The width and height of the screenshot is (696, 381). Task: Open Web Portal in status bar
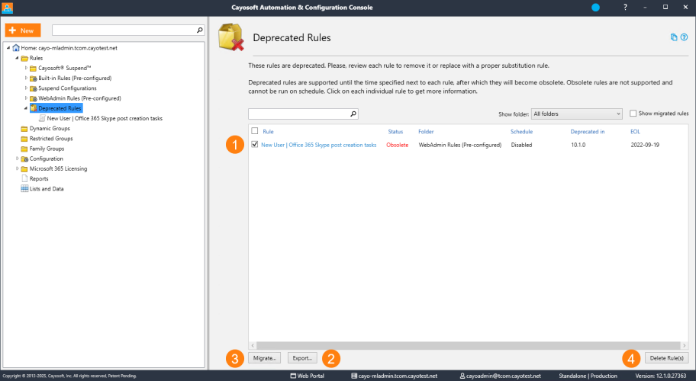point(307,376)
